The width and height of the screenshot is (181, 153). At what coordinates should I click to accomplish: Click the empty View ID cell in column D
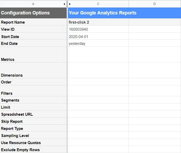pos(155,29)
